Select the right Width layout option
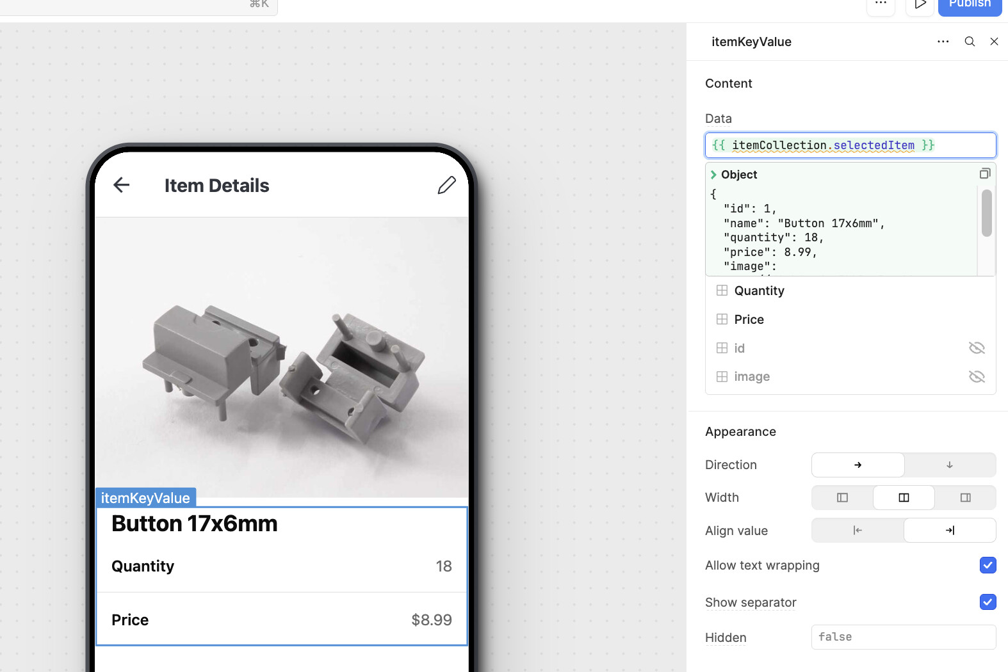The width and height of the screenshot is (1008, 672). [x=965, y=498]
